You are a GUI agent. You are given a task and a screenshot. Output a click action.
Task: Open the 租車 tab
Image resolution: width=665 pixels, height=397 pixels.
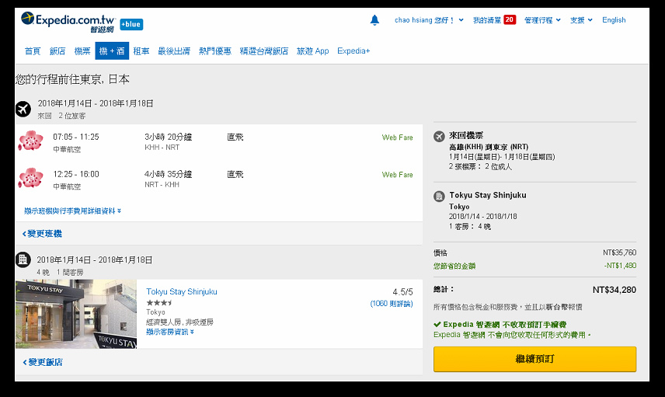pyautogui.click(x=141, y=51)
